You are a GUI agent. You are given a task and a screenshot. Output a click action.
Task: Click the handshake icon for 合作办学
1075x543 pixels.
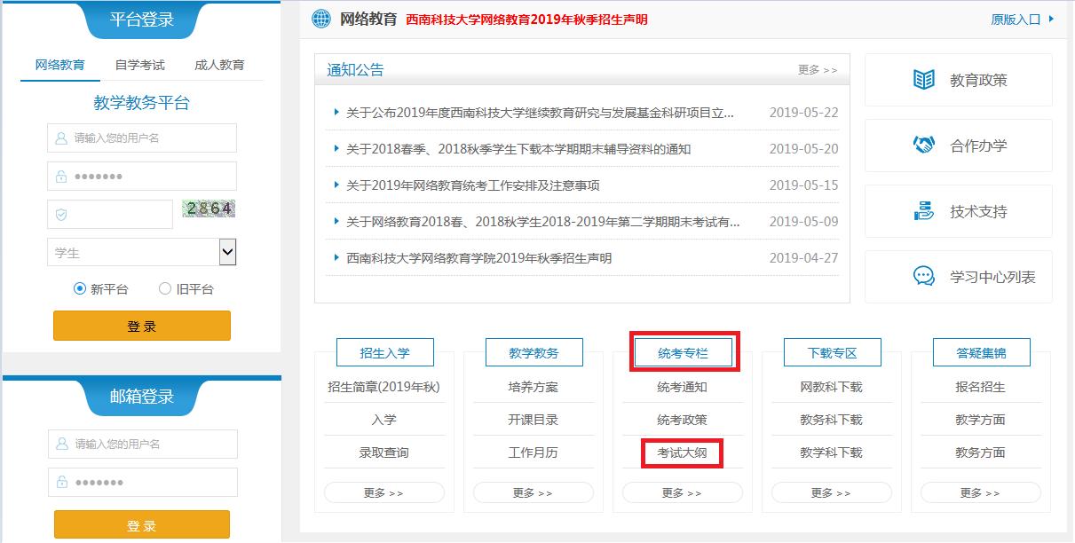point(924,145)
